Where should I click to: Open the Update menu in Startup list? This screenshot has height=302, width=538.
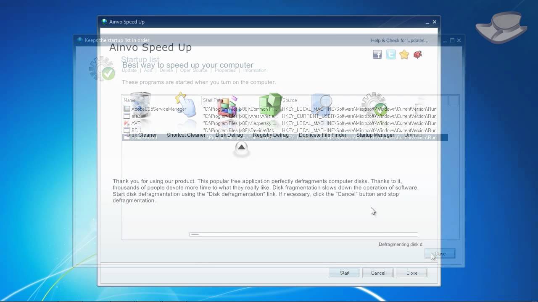click(129, 70)
